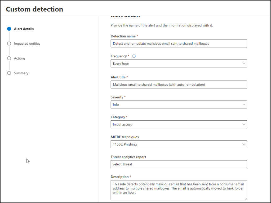Click into the Alert title field
Viewport: 271px width, 203px height.
(x=179, y=84)
